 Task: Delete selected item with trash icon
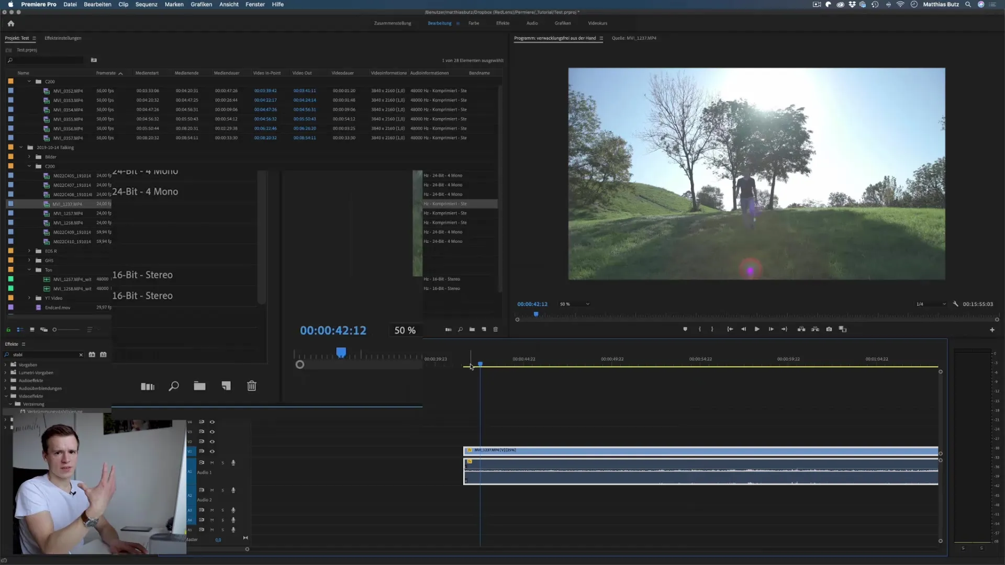pos(496,330)
